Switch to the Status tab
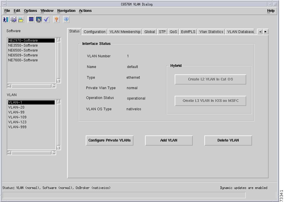Screen dimensions: 284x202 click(x=74, y=31)
